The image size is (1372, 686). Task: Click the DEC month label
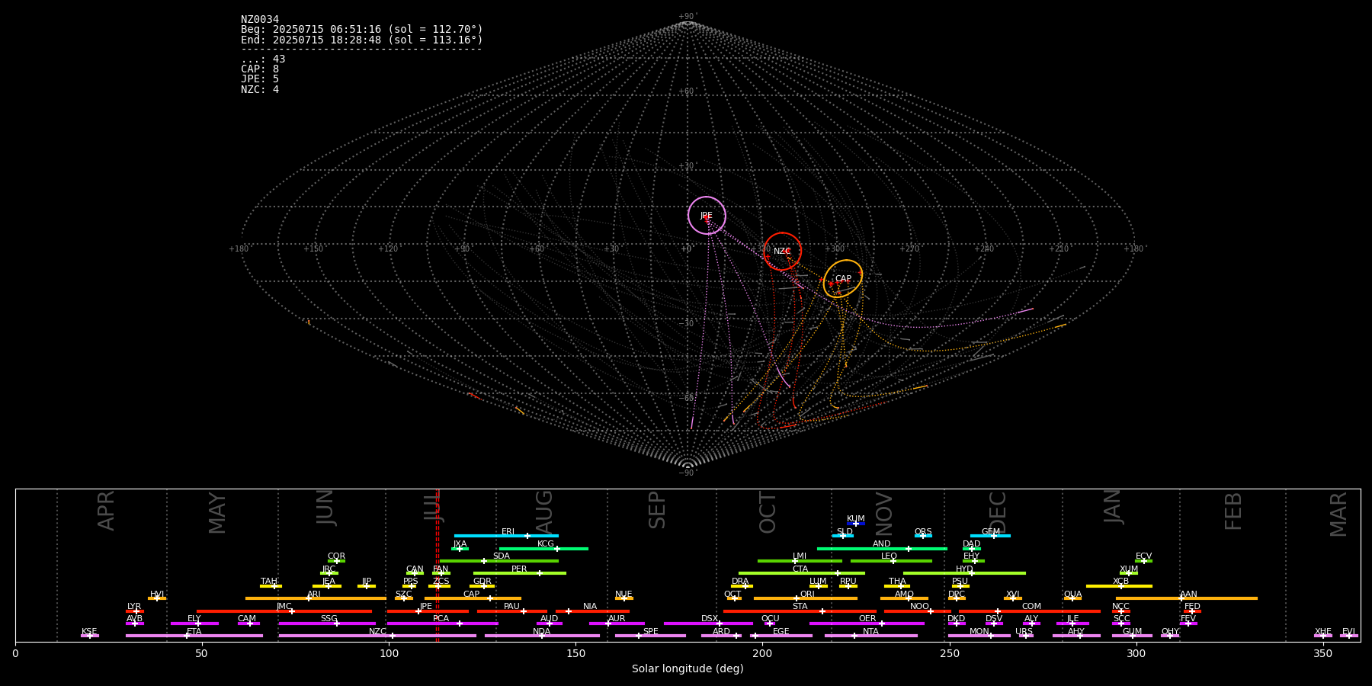(999, 513)
